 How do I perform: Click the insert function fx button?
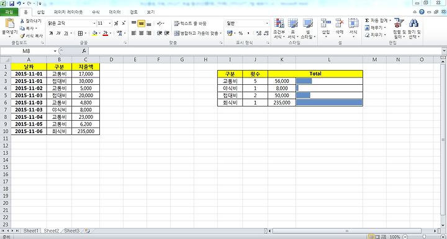(x=84, y=51)
